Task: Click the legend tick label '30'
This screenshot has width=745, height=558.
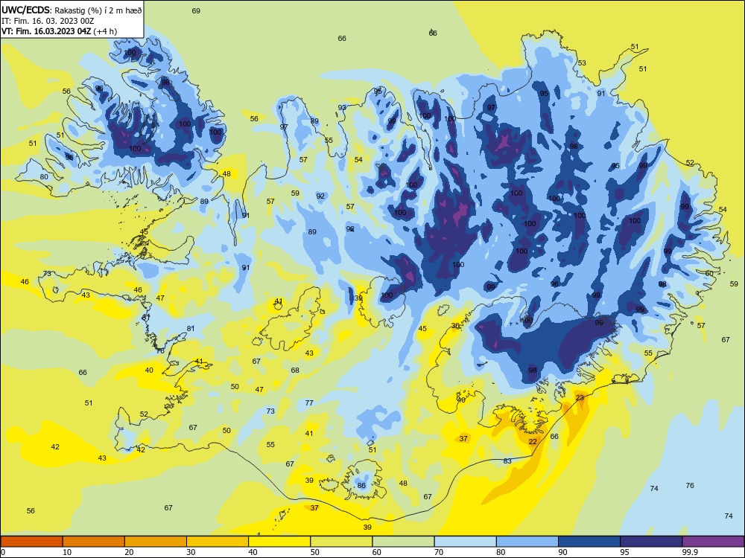Action: tap(191, 552)
